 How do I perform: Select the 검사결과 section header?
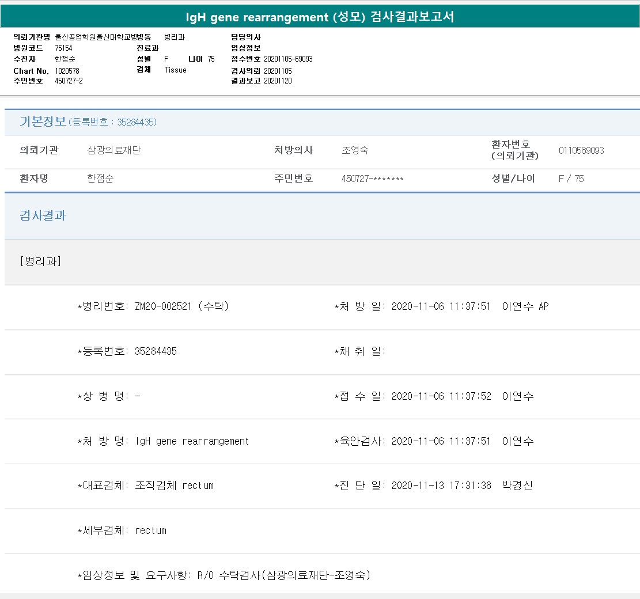tap(43, 215)
